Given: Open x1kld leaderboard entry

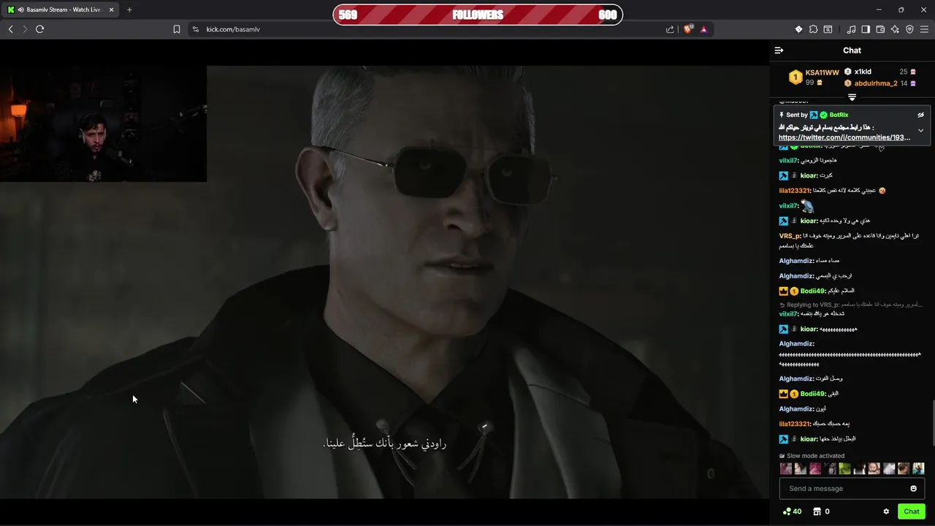Looking at the screenshot, I should coord(863,72).
